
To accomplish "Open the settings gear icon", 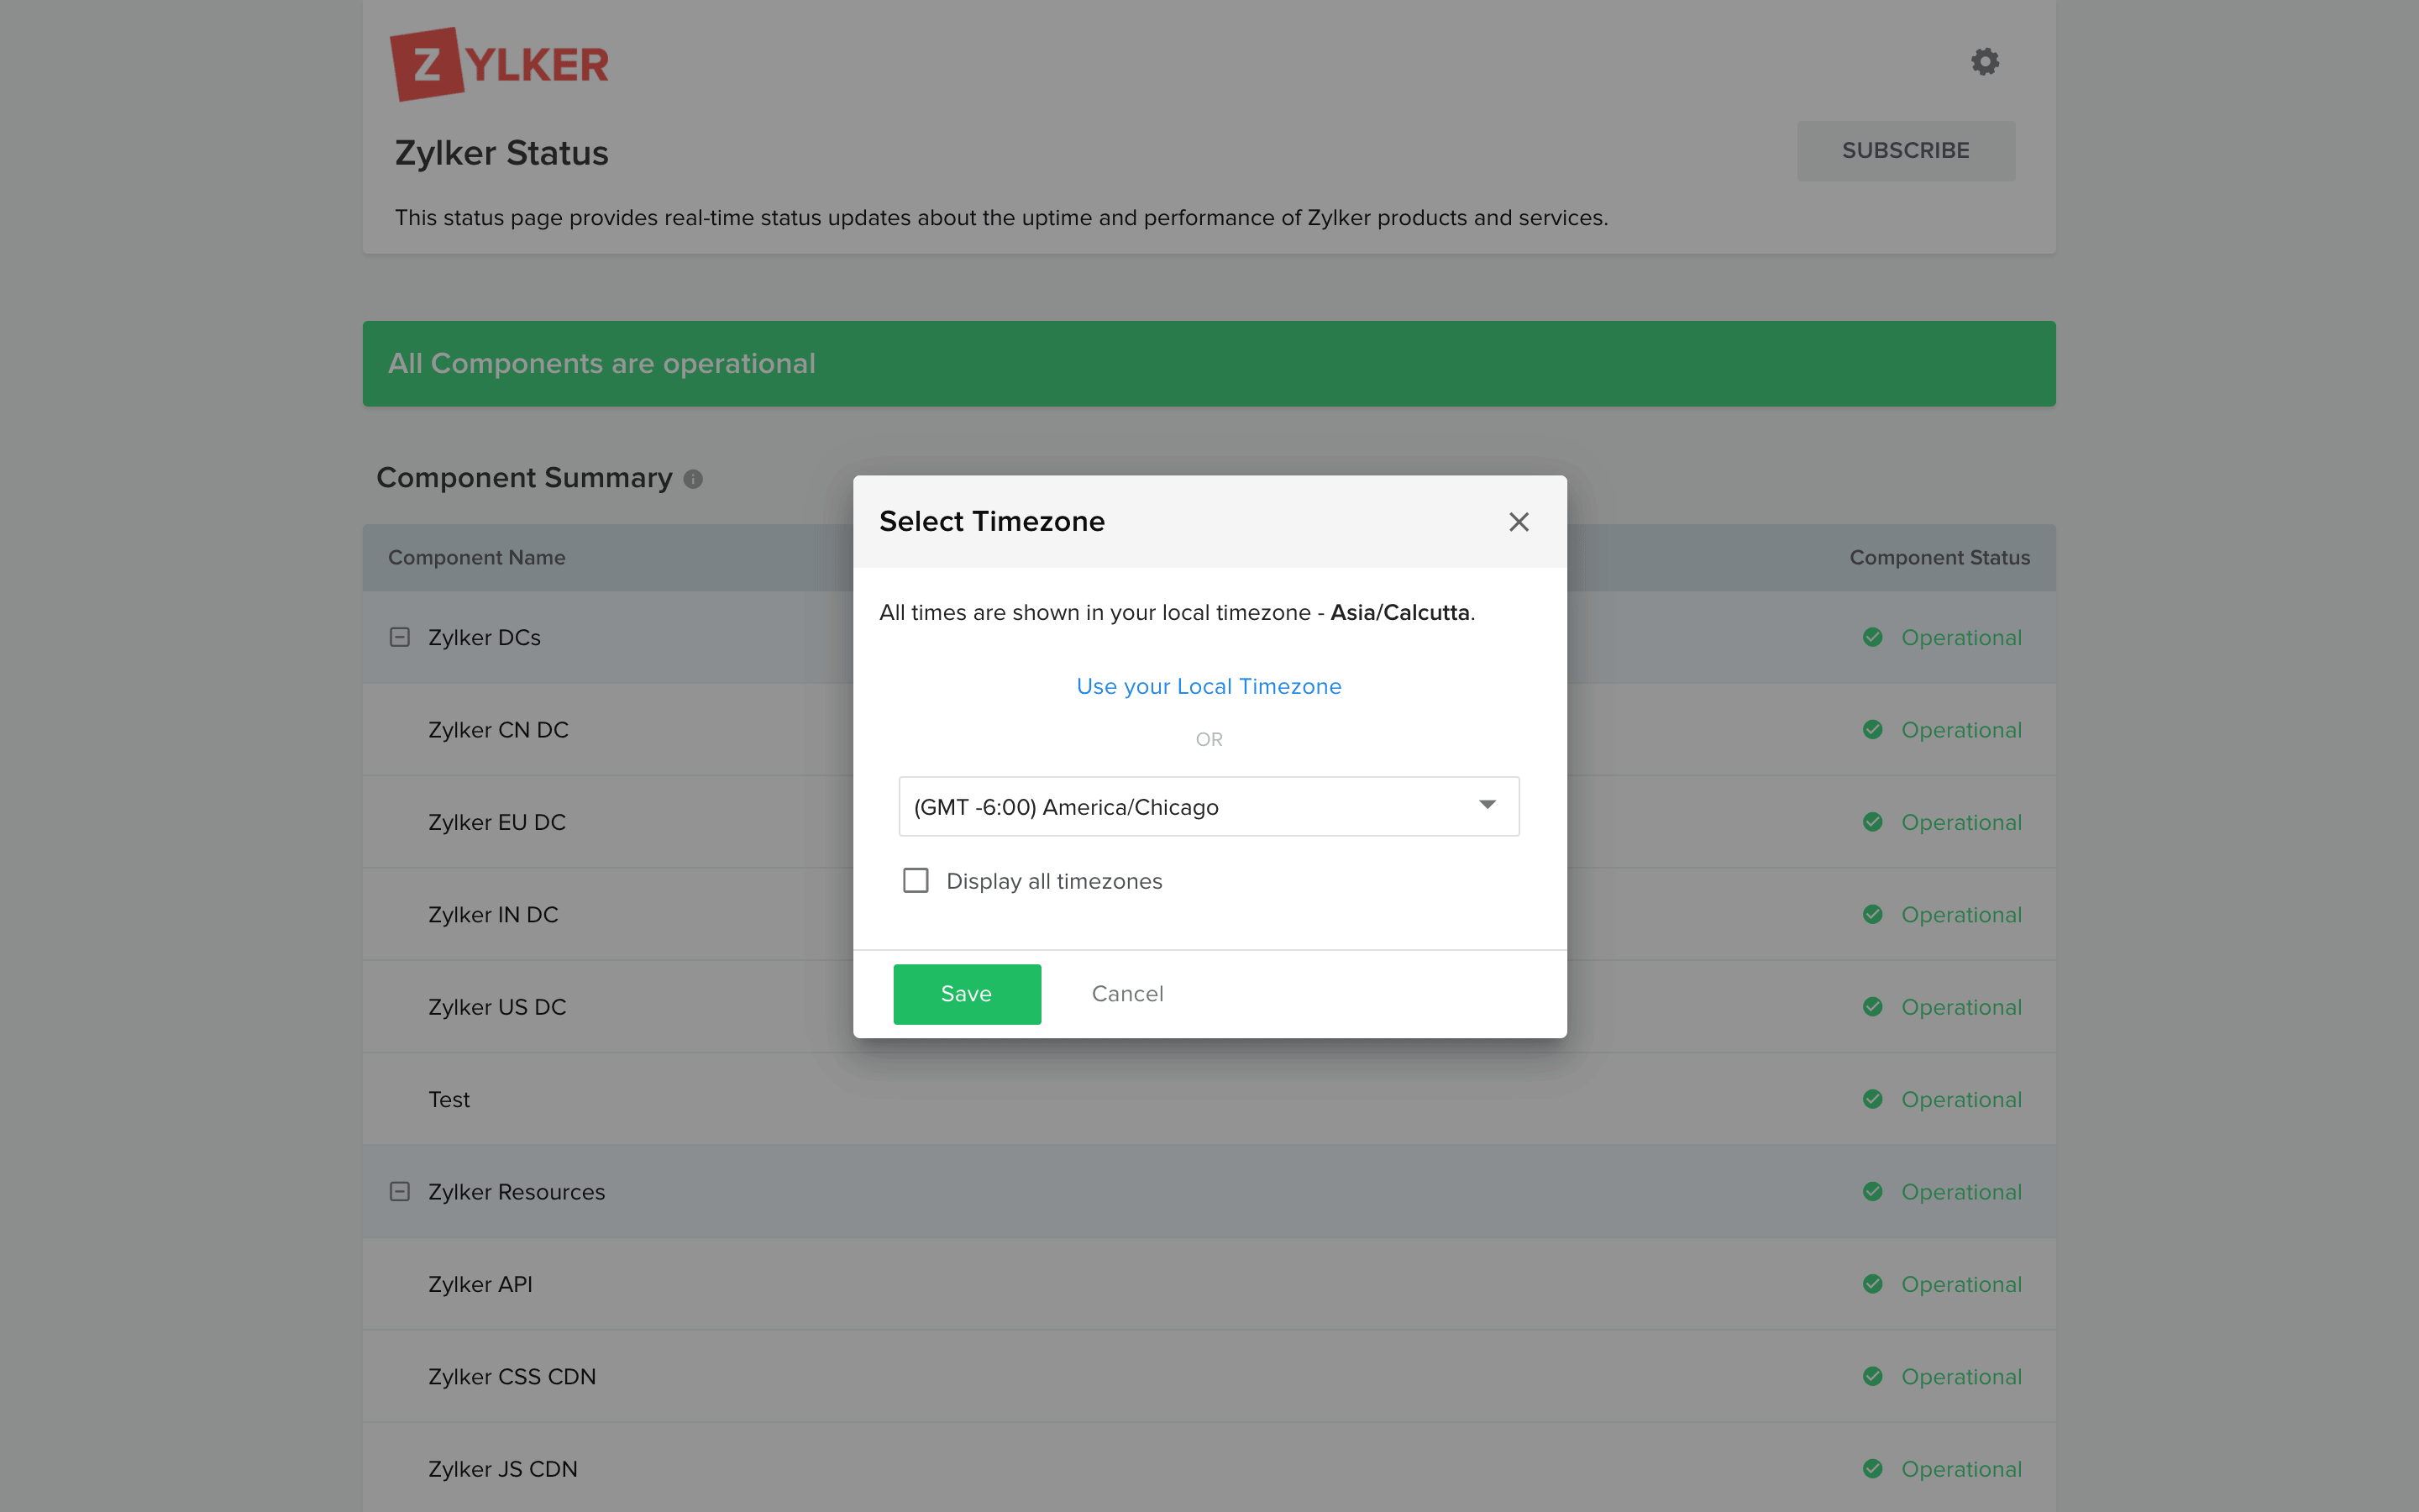I will click(x=1986, y=61).
